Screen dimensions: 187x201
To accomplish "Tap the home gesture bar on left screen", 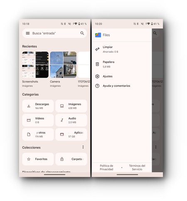I will click(x=54, y=174).
